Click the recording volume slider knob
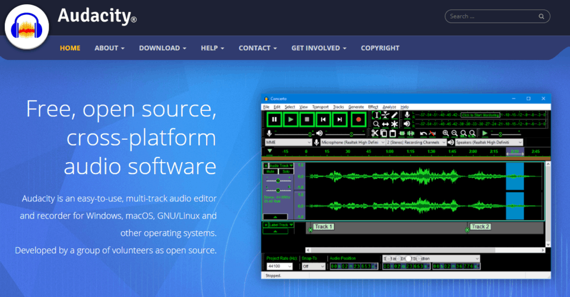Screen dimensions: 570x297 310,134
